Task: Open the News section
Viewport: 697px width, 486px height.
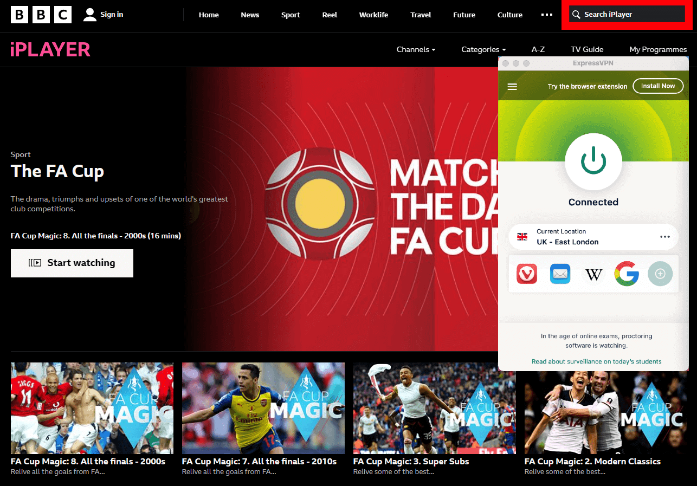Action: click(250, 15)
